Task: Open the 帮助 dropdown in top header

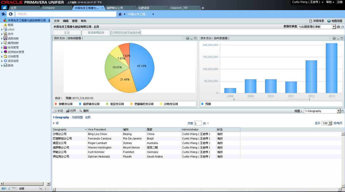Action: tap(330, 2)
